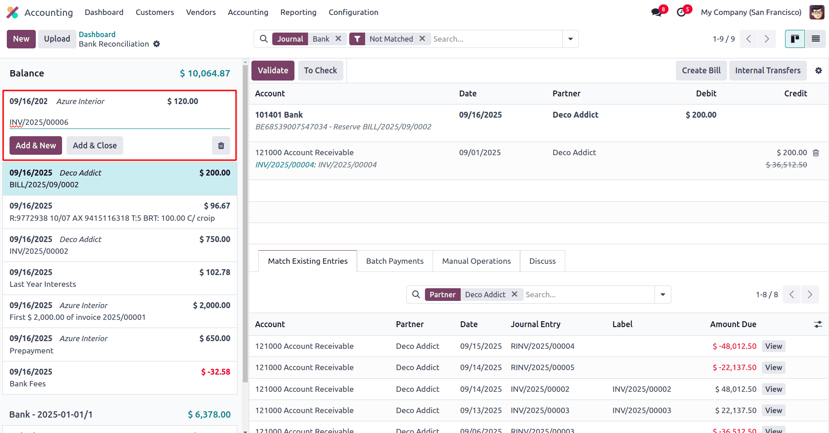Viewport: 829px width, 433px height.
Task: Expand the top search options dropdown arrow
Action: 570,39
